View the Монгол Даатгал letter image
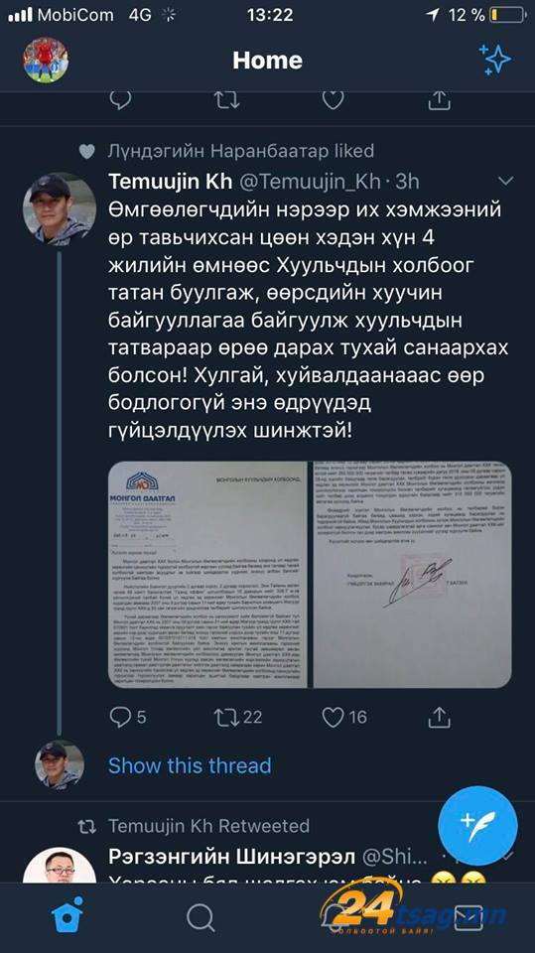 (x=207, y=575)
